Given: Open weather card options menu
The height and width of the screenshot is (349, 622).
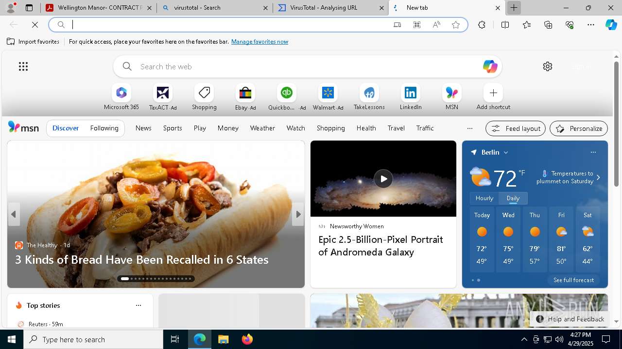Looking at the screenshot, I should pos(593,152).
